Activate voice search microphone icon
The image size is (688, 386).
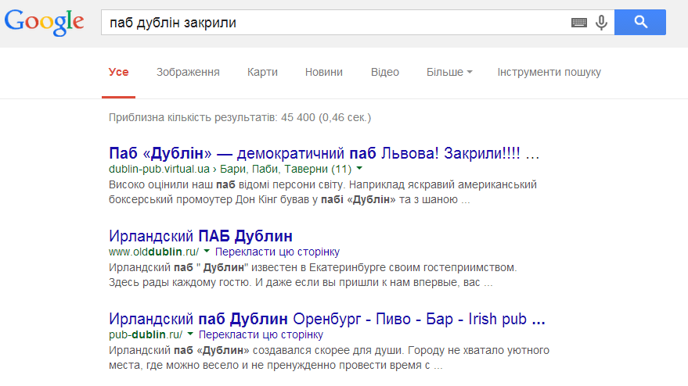point(602,23)
